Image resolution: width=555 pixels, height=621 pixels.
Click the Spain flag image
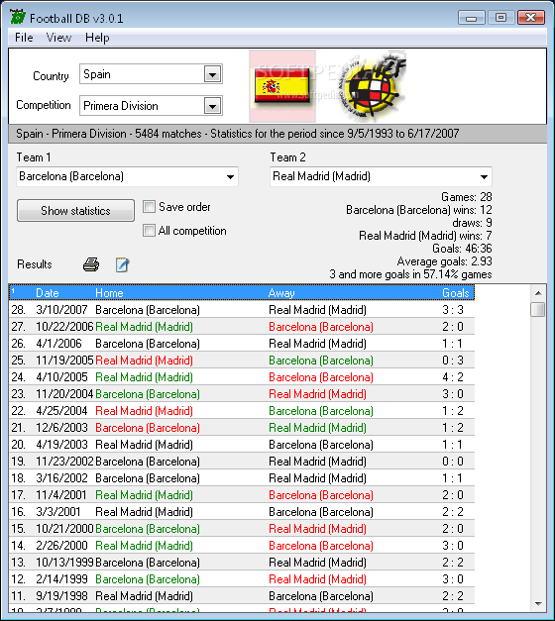point(282,85)
